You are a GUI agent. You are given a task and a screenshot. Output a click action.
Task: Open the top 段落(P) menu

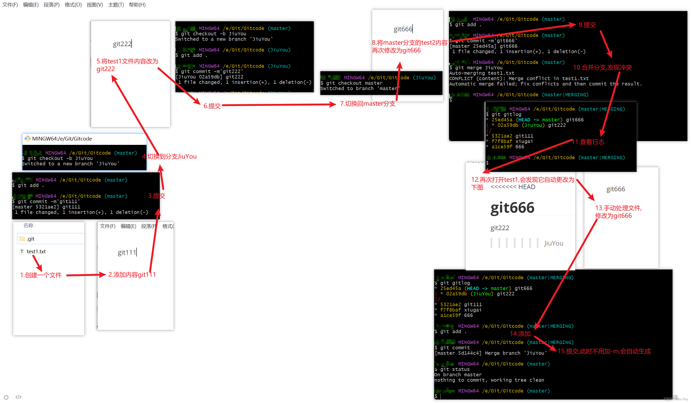[x=52, y=5]
